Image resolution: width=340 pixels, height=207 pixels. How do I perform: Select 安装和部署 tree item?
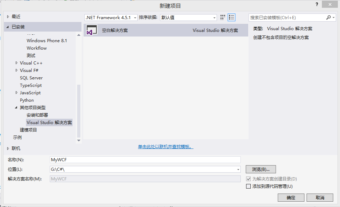click(x=37, y=115)
